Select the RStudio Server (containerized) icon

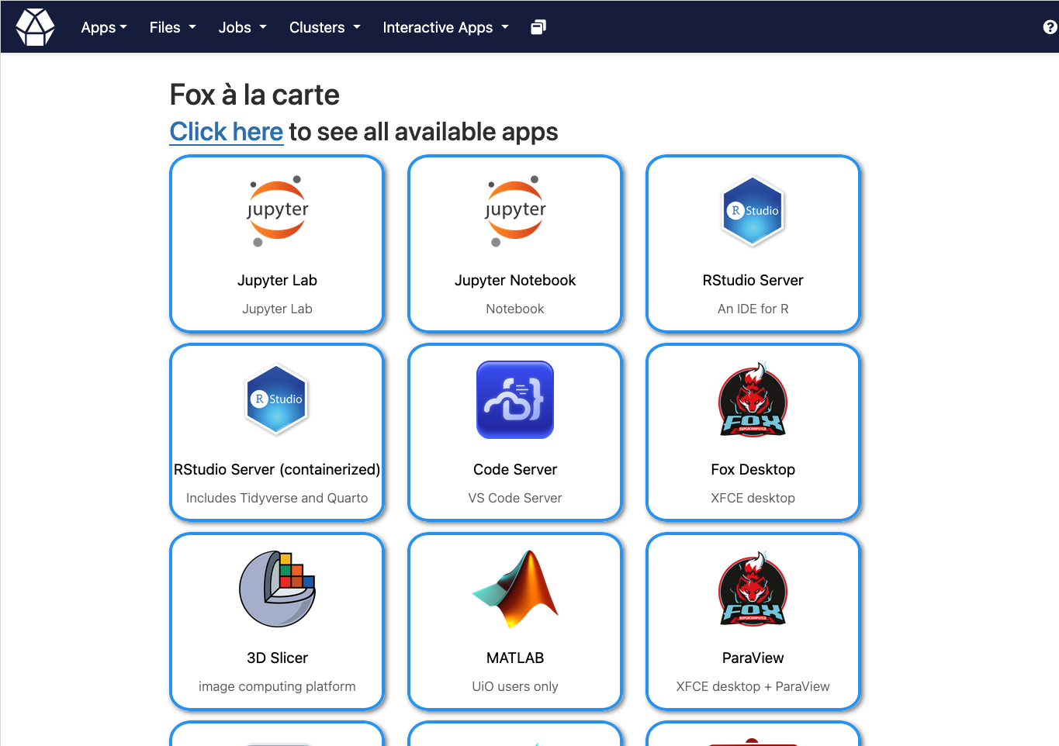pos(277,399)
